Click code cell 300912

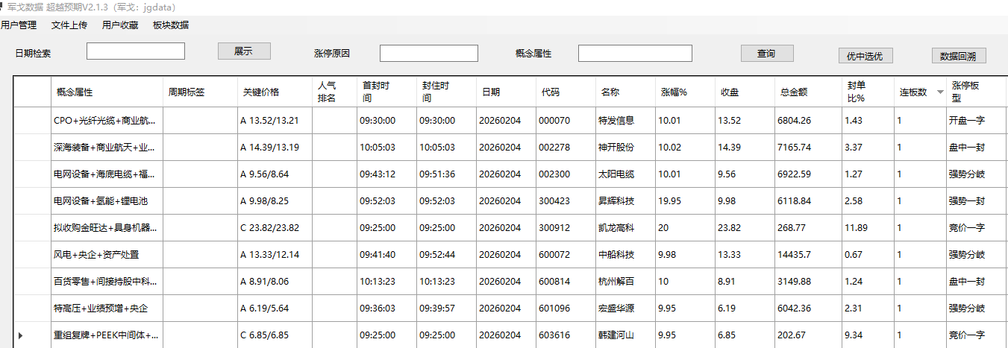(566, 228)
